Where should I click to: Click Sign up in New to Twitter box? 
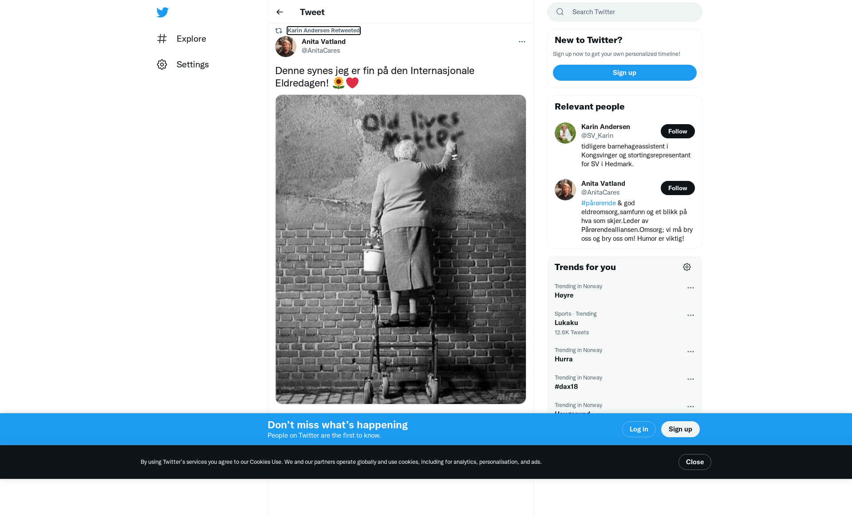pos(625,73)
